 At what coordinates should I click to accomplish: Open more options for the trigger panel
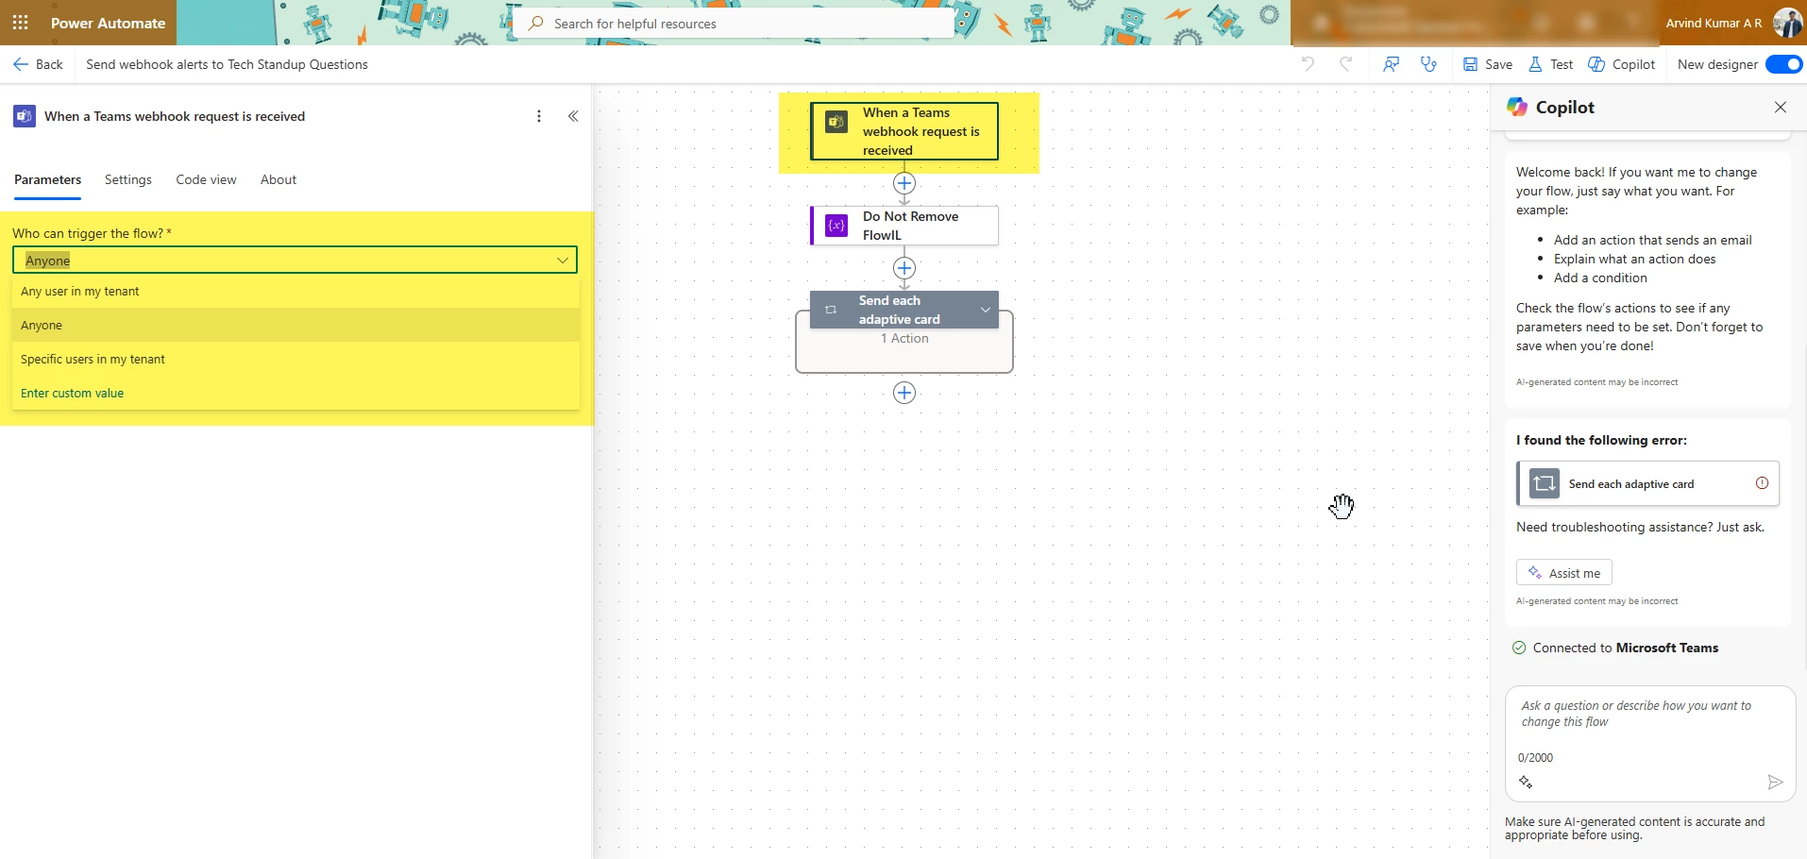click(x=539, y=116)
